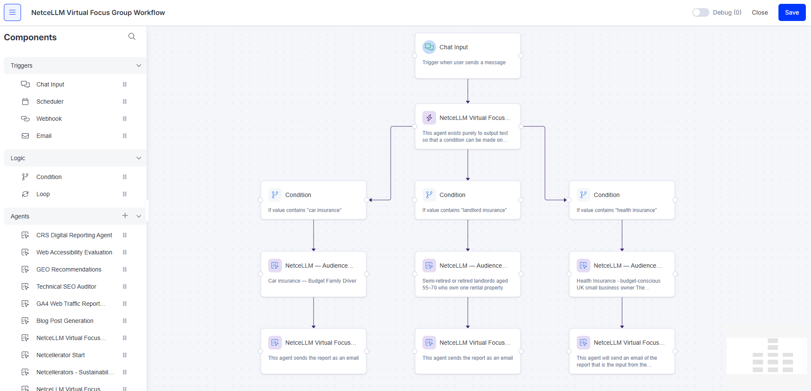Click the Email trigger envelope icon
Viewport: 811px width, 391px height.
pos(25,136)
